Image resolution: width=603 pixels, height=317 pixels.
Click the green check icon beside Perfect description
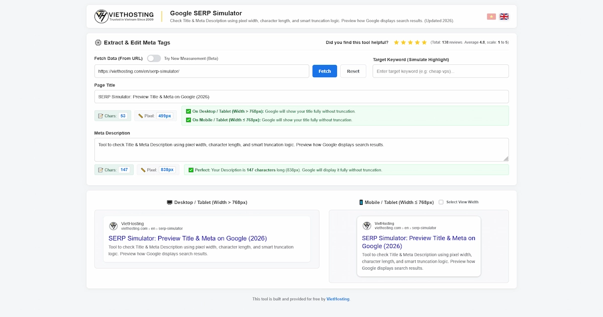pos(191,170)
